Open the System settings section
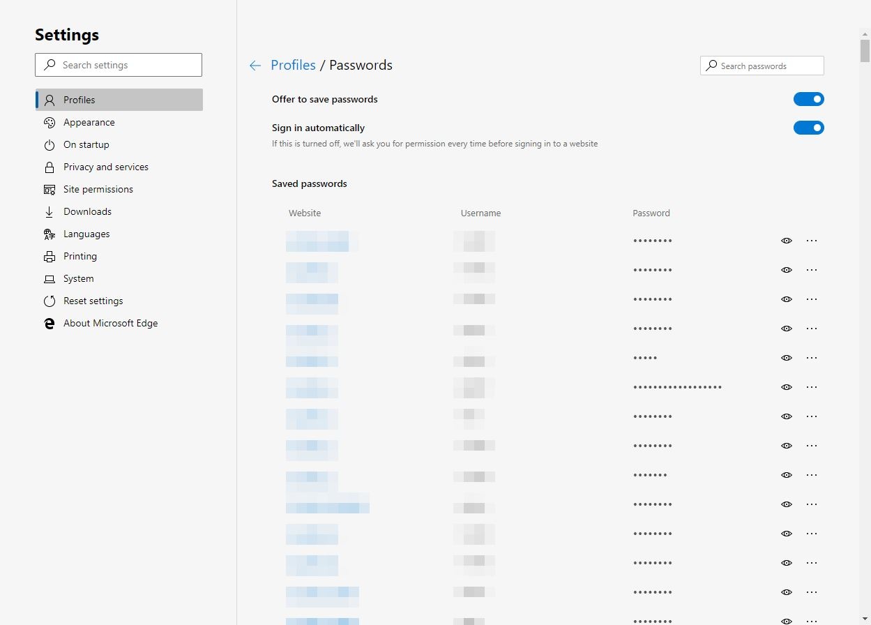The height and width of the screenshot is (625, 871). [x=119, y=278]
